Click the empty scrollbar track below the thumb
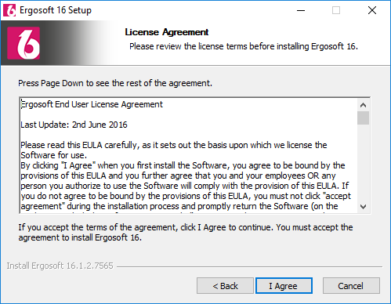This screenshot has width=391, height=304. point(363,163)
